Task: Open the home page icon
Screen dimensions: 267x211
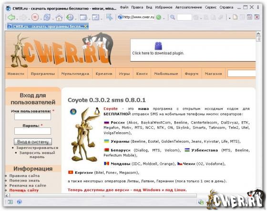Action: 59,17
